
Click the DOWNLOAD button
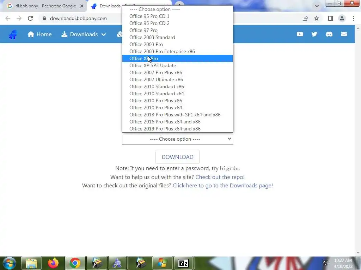[x=178, y=157]
